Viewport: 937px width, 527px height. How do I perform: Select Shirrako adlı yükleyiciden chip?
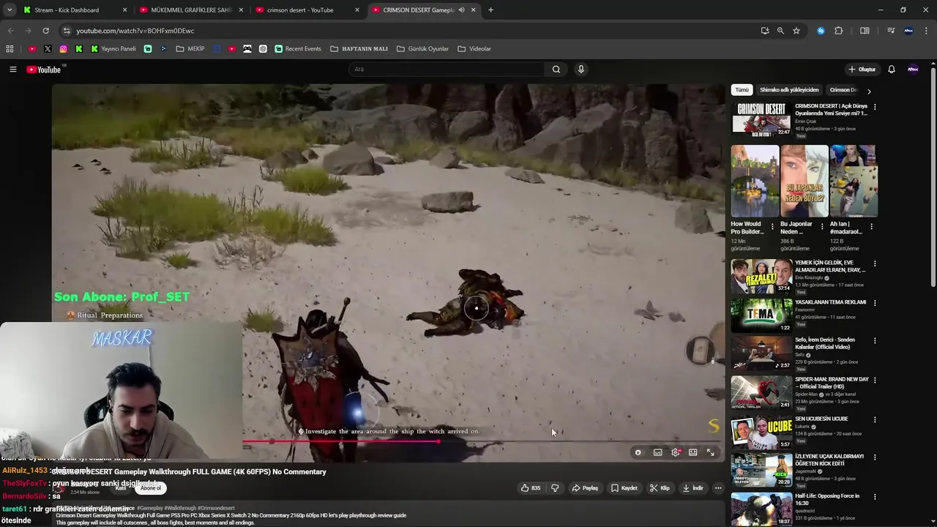coord(789,90)
